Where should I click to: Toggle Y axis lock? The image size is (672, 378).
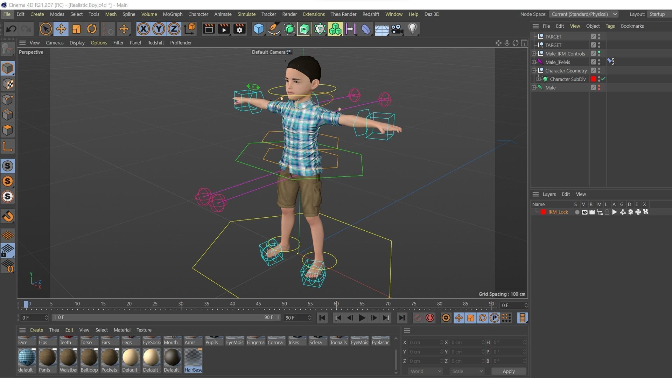[159, 29]
